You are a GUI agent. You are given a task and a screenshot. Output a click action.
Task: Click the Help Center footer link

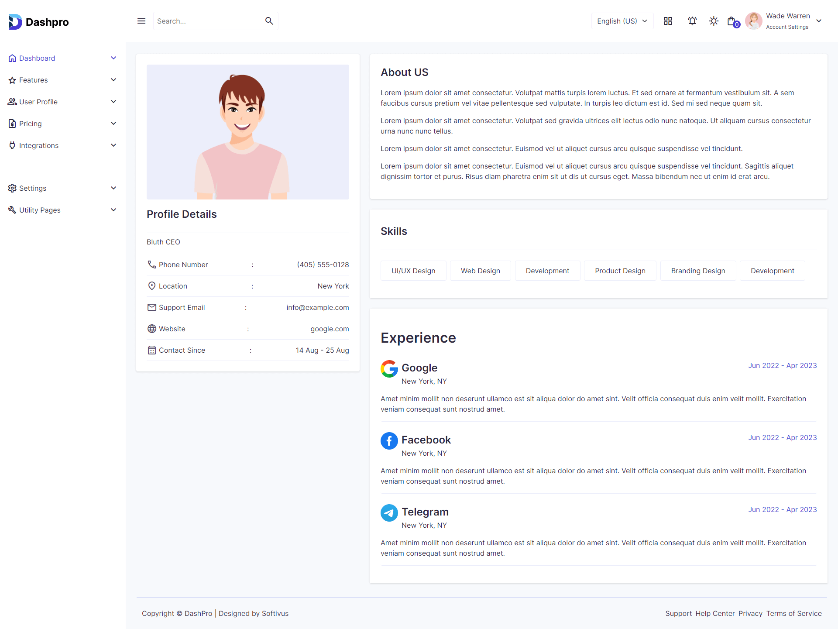(x=715, y=613)
